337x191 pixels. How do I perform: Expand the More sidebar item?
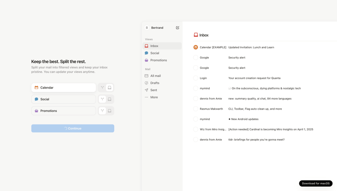162,97
